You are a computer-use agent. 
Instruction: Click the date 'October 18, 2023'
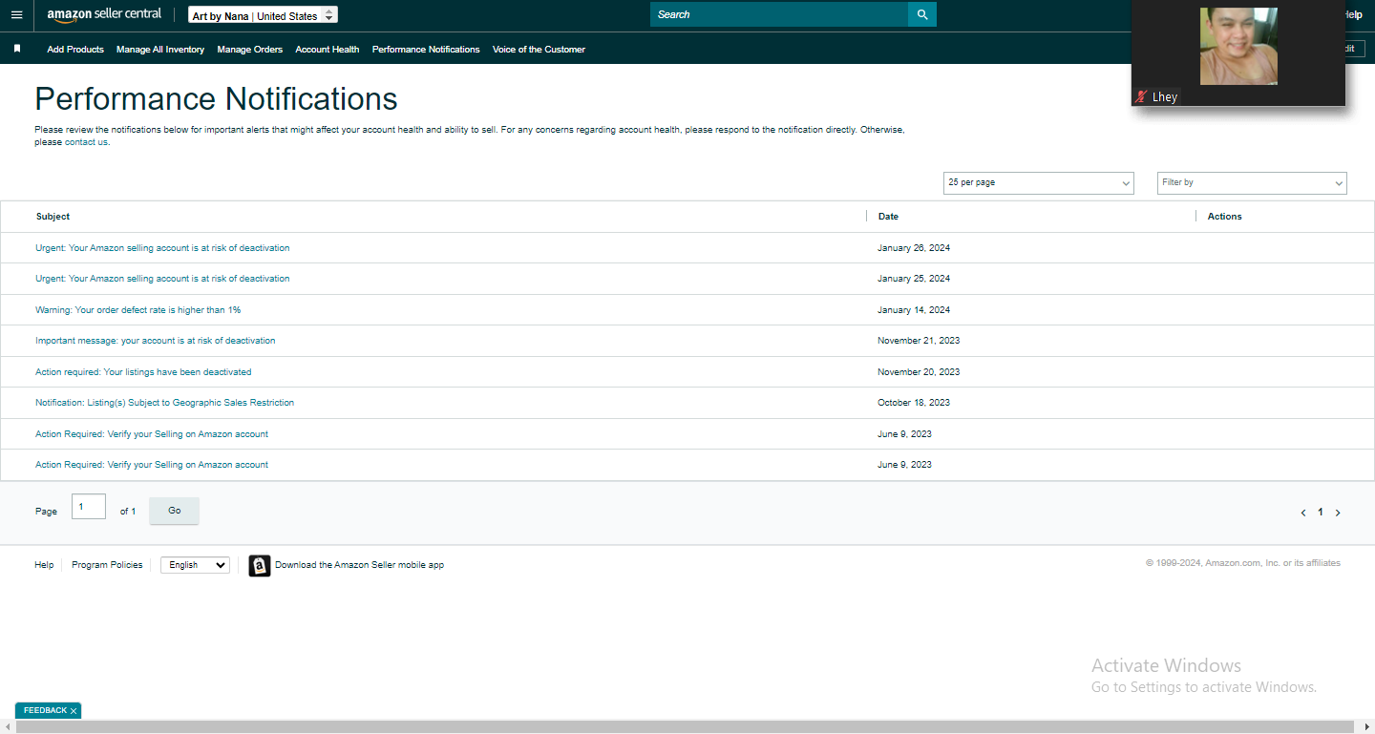point(914,403)
